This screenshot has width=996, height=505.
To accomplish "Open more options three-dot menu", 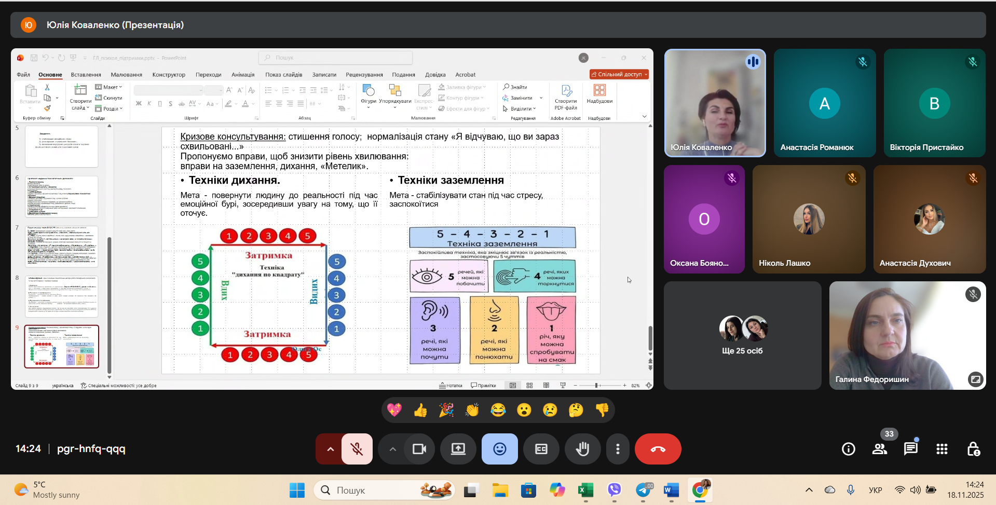I will tap(618, 449).
